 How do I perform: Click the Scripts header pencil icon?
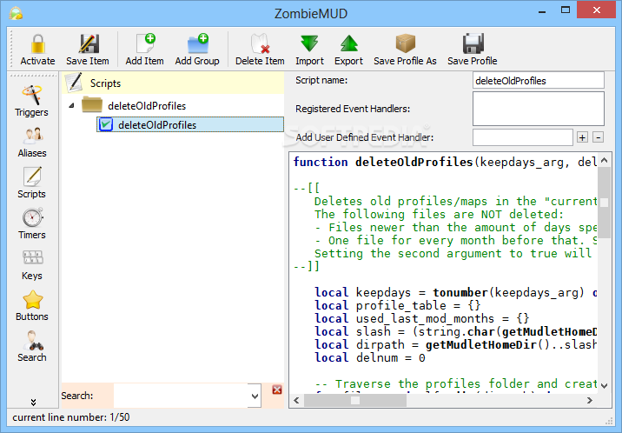point(74,82)
